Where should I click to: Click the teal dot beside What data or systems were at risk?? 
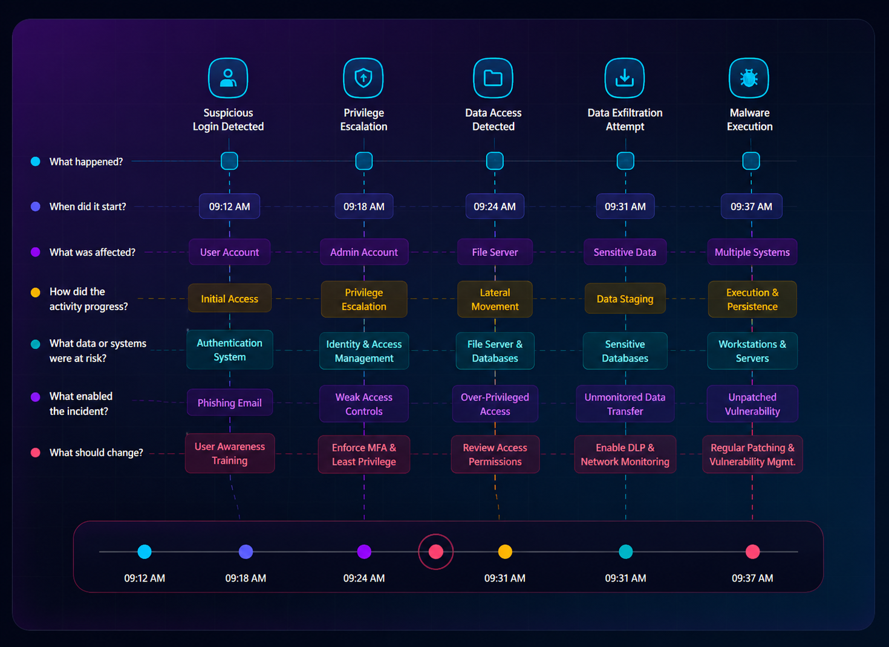click(x=36, y=344)
